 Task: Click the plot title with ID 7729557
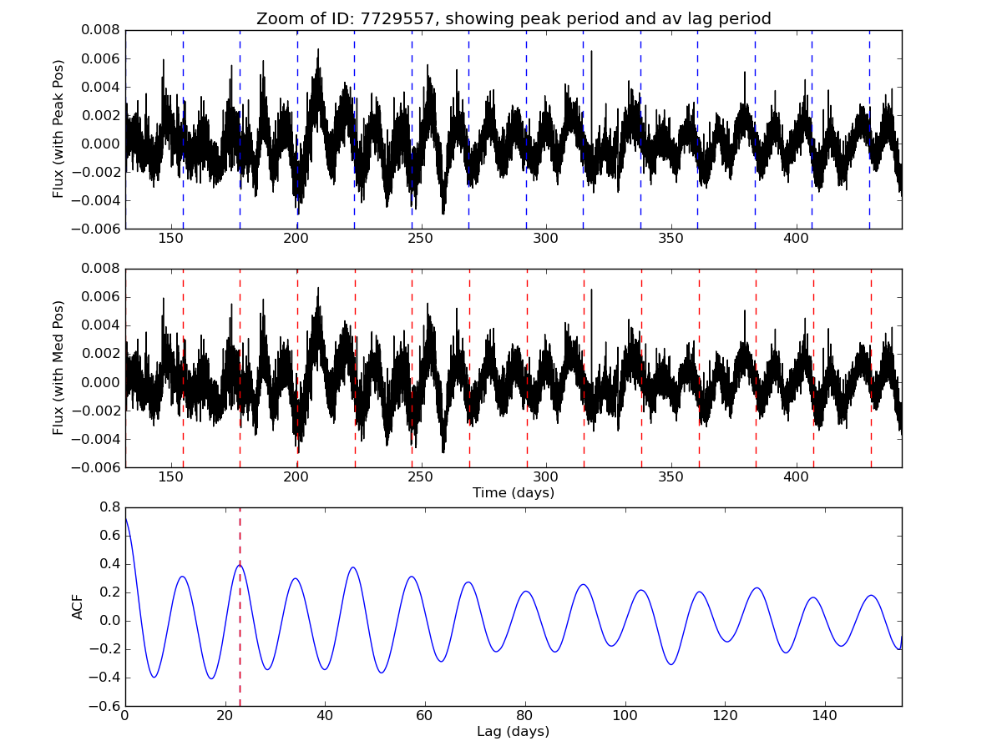(514, 18)
